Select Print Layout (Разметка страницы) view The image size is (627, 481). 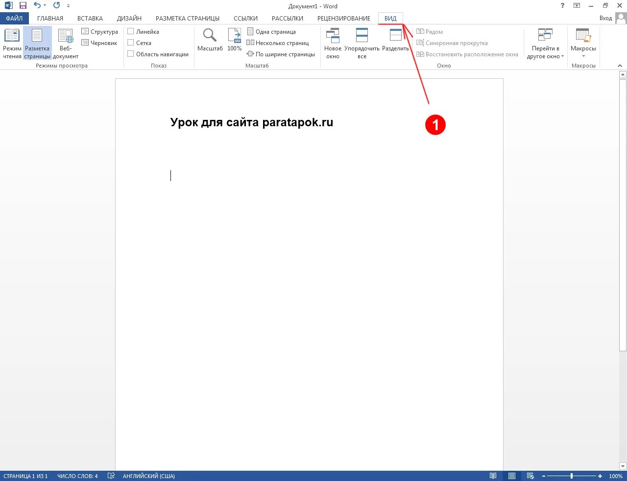37,44
